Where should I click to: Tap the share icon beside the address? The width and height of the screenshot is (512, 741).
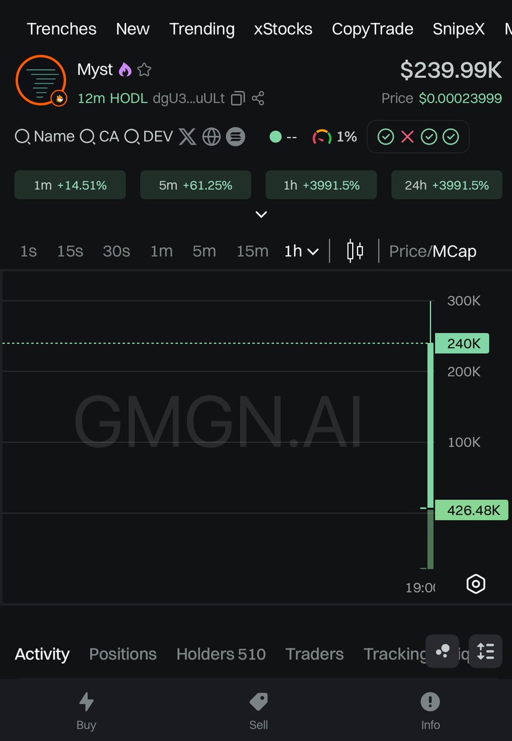[258, 98]
